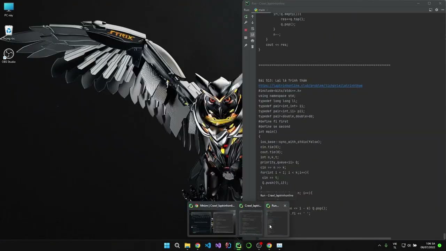Open Run tool window gear options
The width and height of the screenshot is (446, 251).
(x=436, y=10)
